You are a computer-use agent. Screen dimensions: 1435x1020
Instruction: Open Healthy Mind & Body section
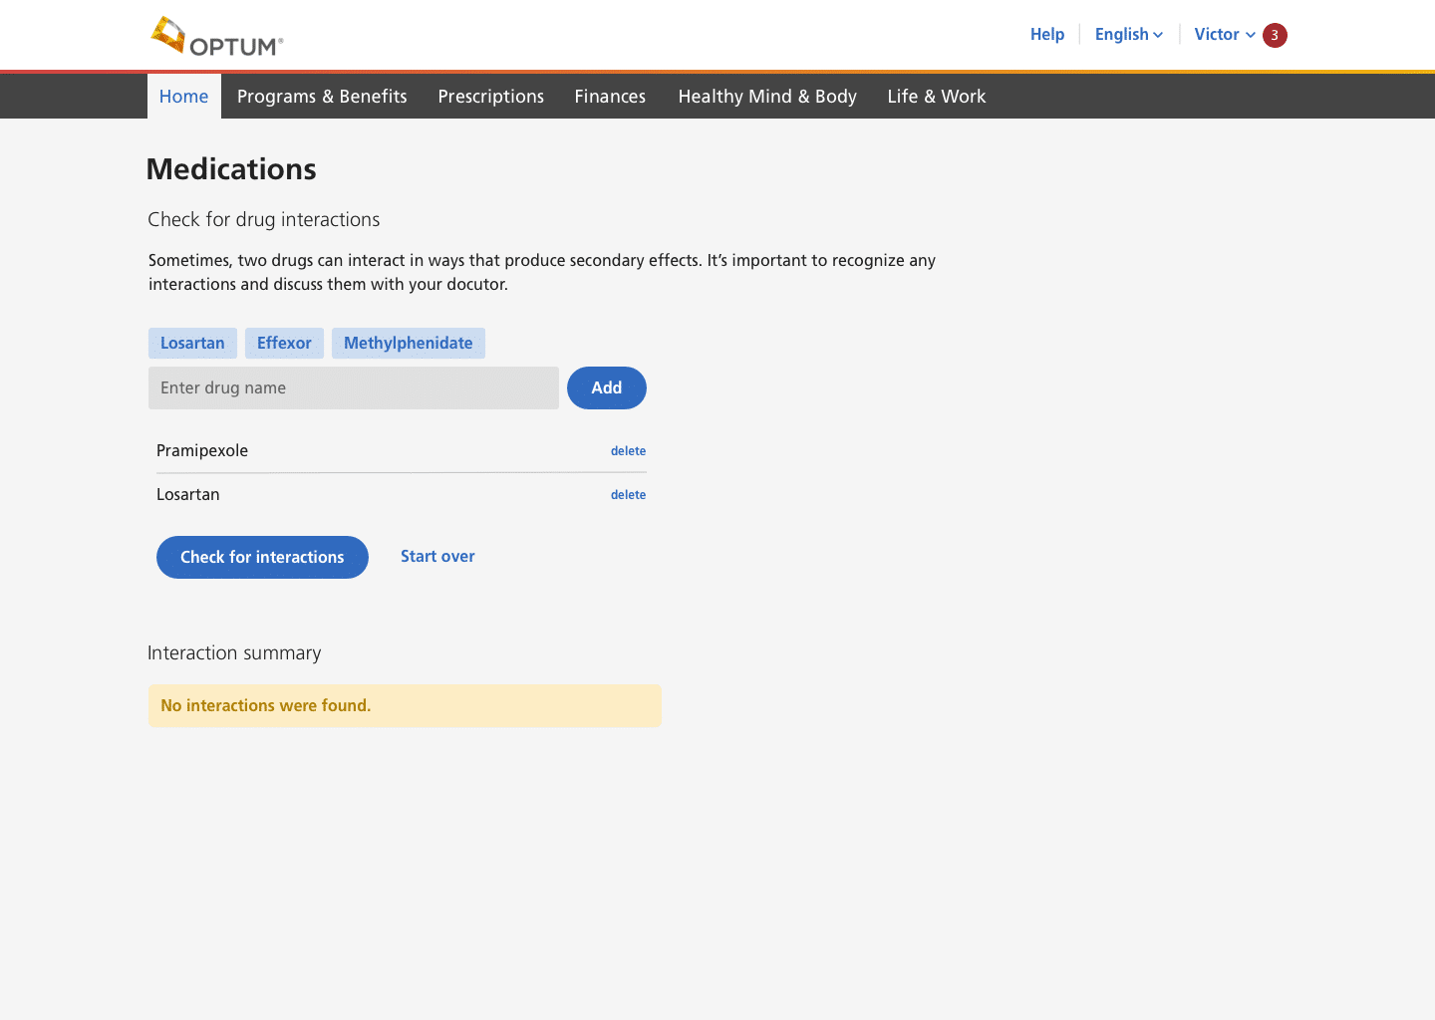point(767,97)
